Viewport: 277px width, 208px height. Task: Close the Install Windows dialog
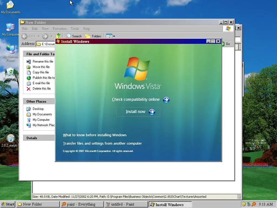[218, 41]
